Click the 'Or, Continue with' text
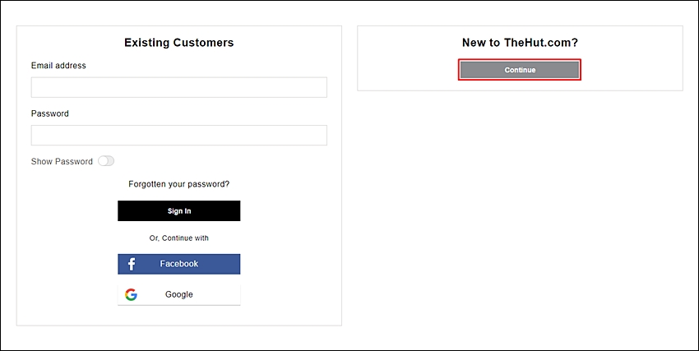Image resolution: width=699 pixels, height=351 pixels. (x=178, y=238)
